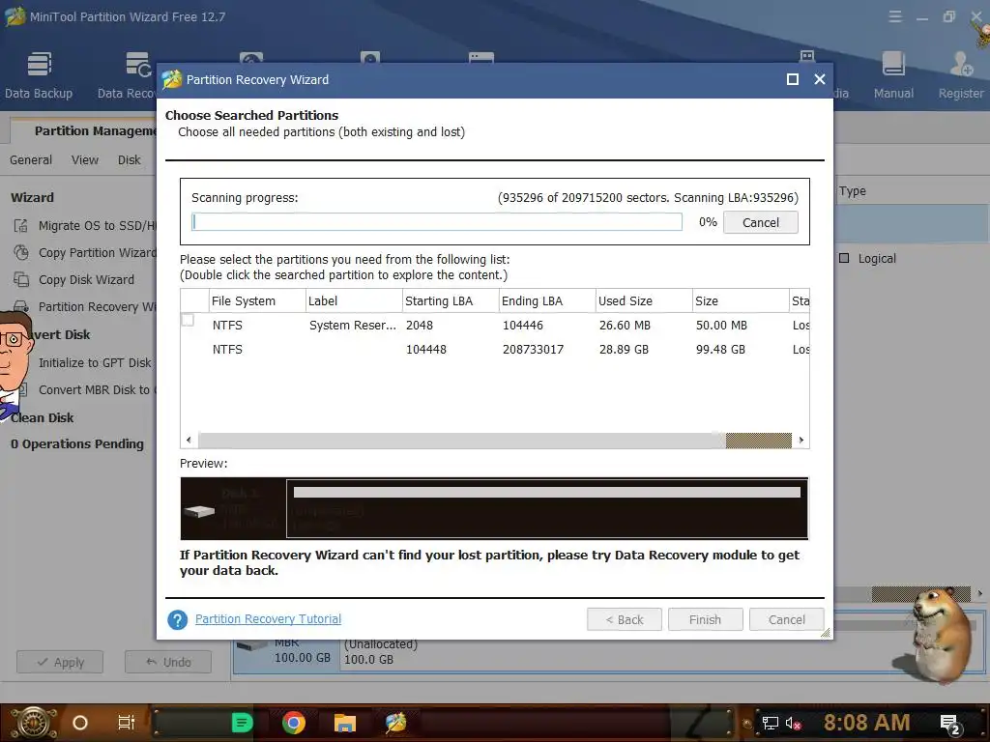This screenshot has width=990, height=742.
Task: Check the System Reserved NTFS partition checkbox
Action: (x=189, y=320)
